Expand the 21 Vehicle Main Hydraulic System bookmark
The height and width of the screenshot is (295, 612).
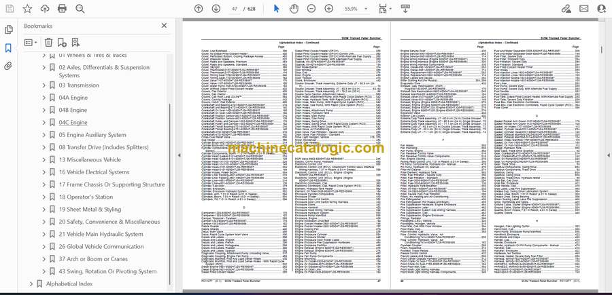pos(44,234)
